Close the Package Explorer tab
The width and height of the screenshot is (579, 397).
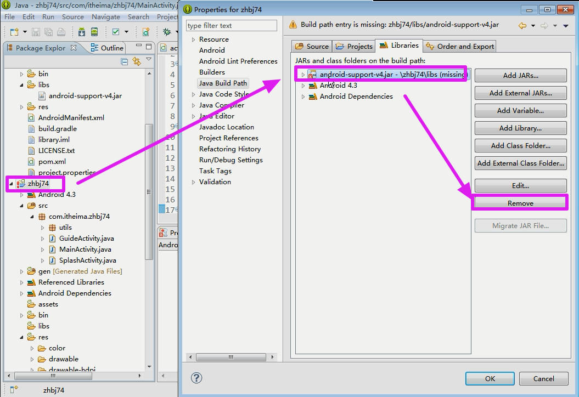74,48
